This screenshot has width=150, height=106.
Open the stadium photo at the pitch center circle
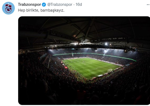[x=87, y=63]
